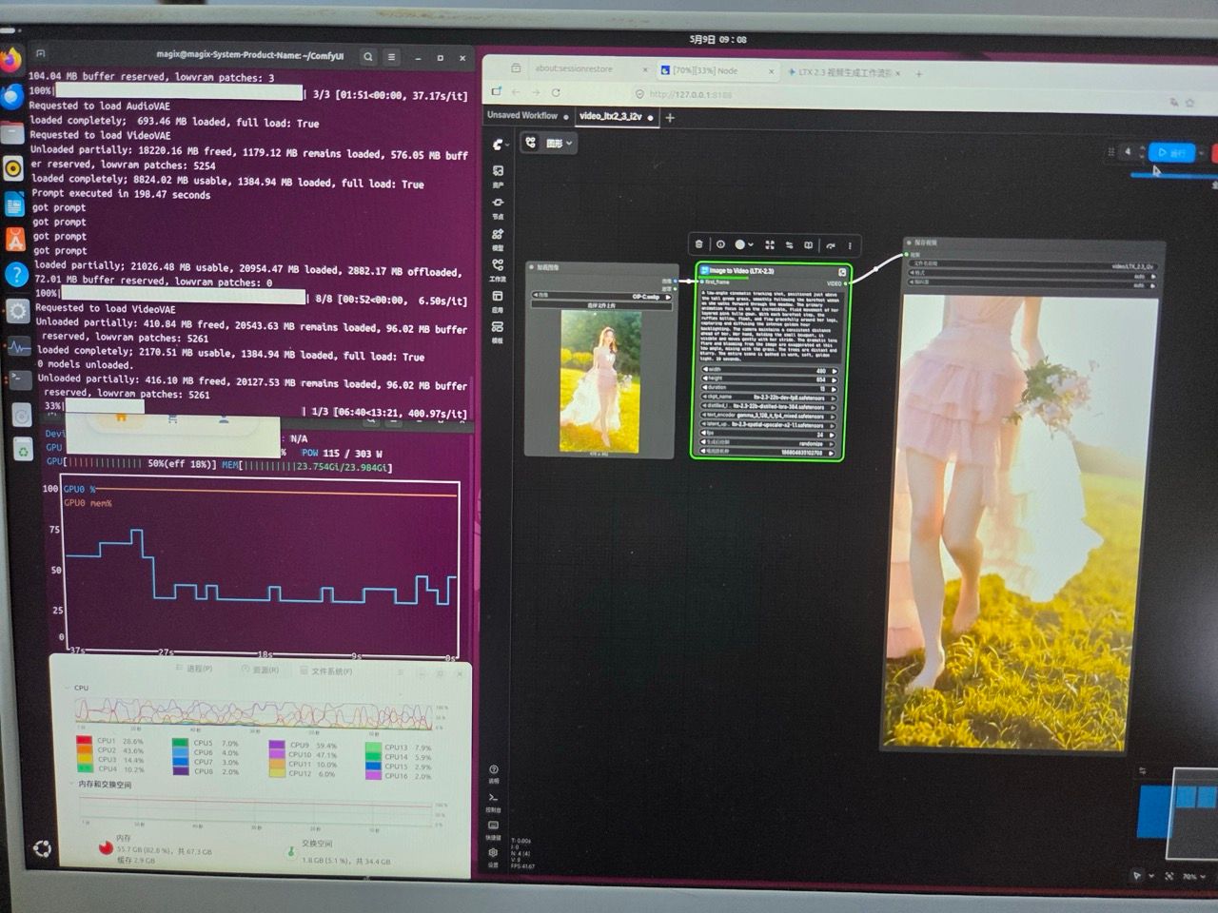This screenshot has height=913, width=1218.
Task: Open the 模板 templates sidebar panel
Action: (x=498, y=331)
